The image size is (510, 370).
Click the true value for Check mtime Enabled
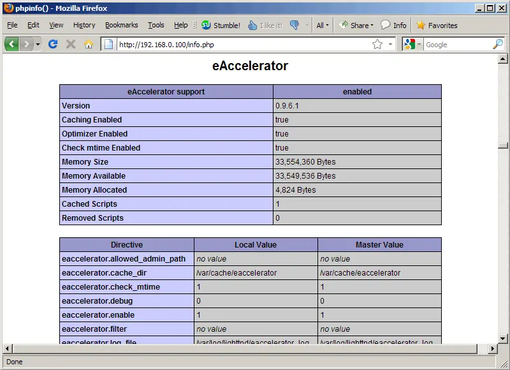(x=282, y=148)
